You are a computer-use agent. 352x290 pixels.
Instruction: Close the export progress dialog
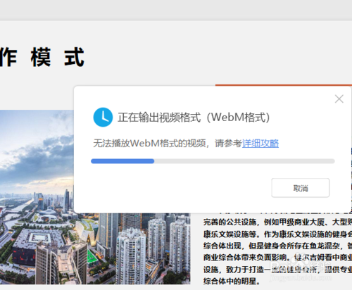click(x=339, y=99)
